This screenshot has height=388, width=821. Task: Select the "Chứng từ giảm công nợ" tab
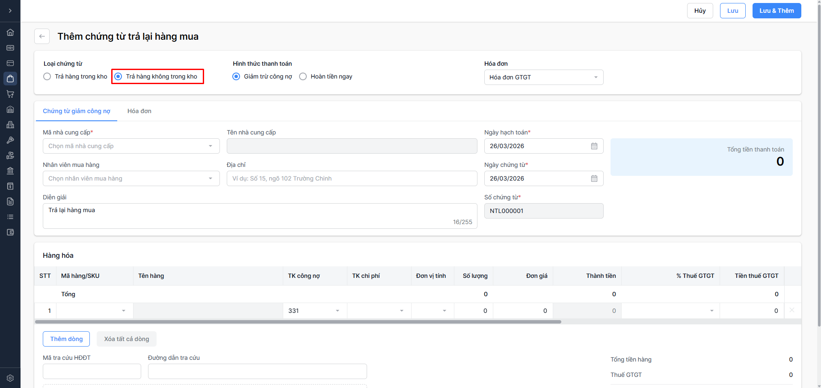tap(77, 111)
